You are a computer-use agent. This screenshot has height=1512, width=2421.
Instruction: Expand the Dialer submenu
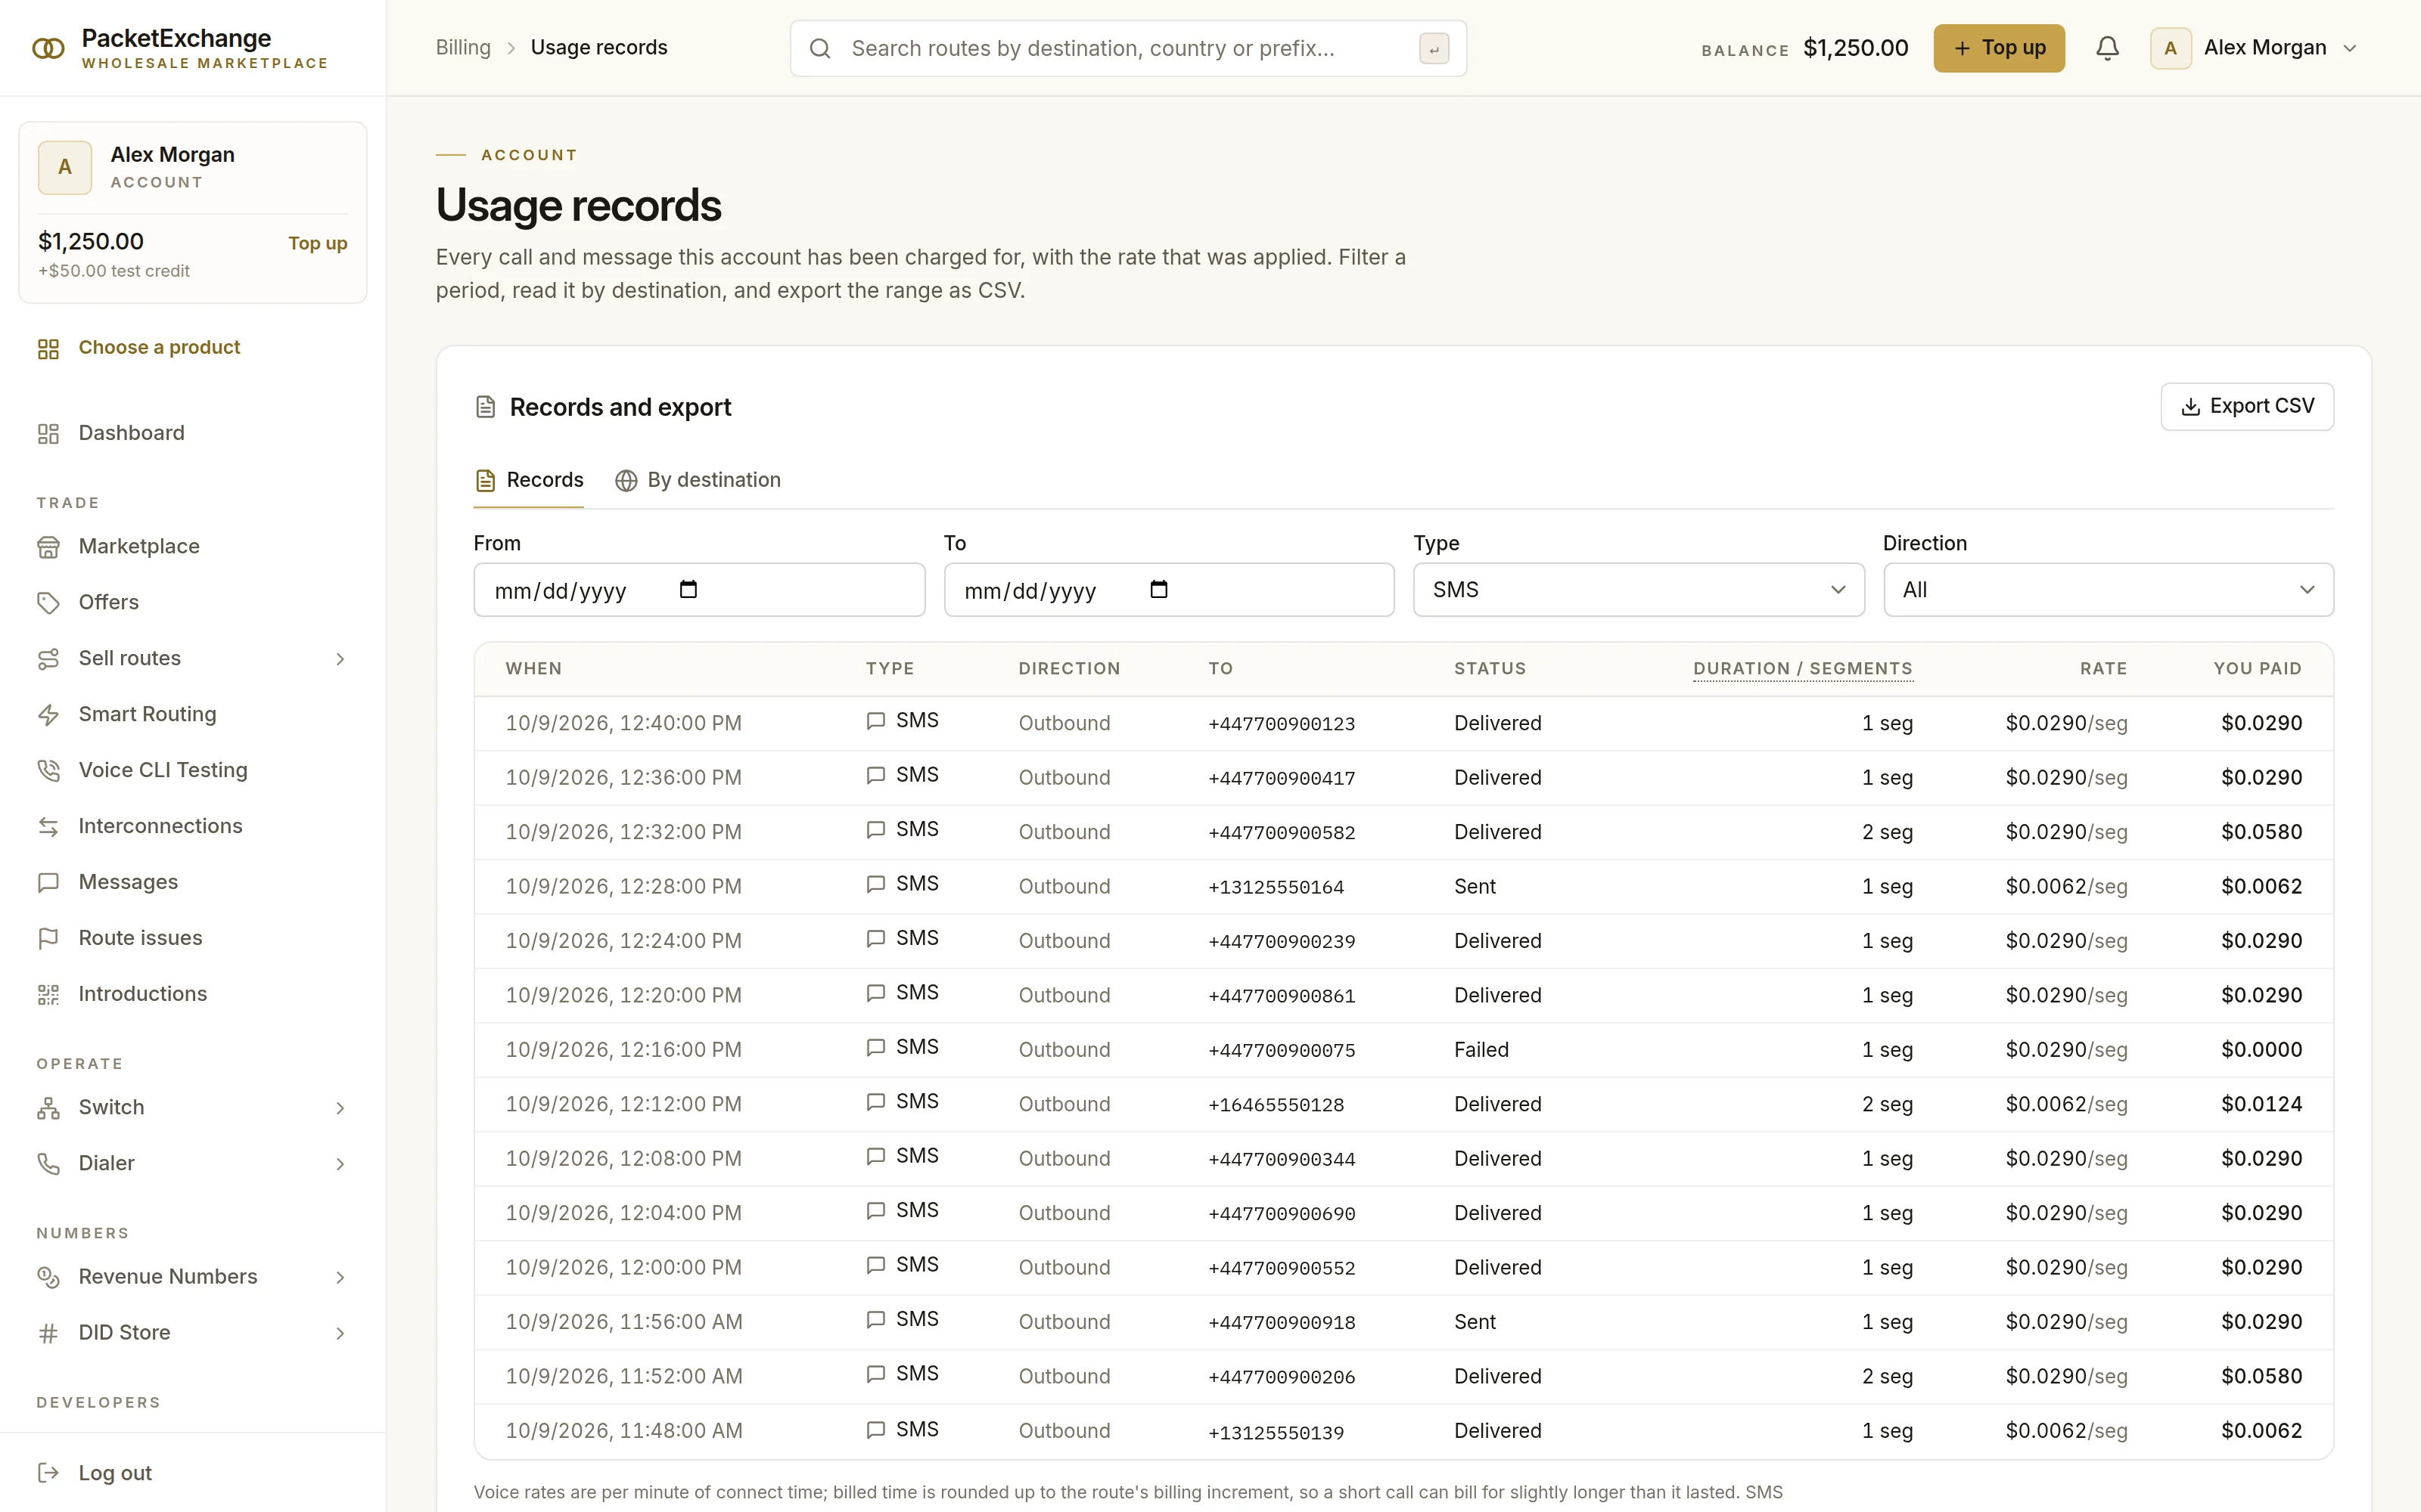(x=340, y=1164)
